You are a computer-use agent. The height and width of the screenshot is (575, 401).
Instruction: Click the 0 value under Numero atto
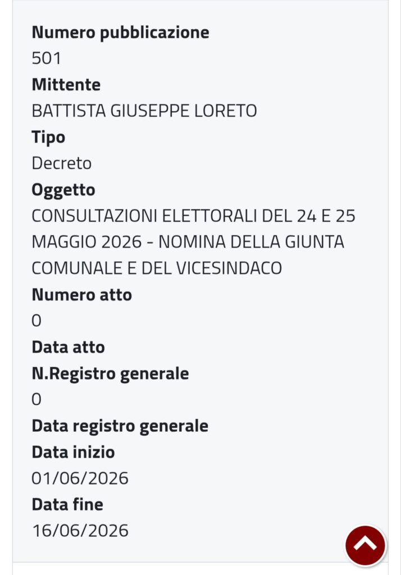click(37, 321)
